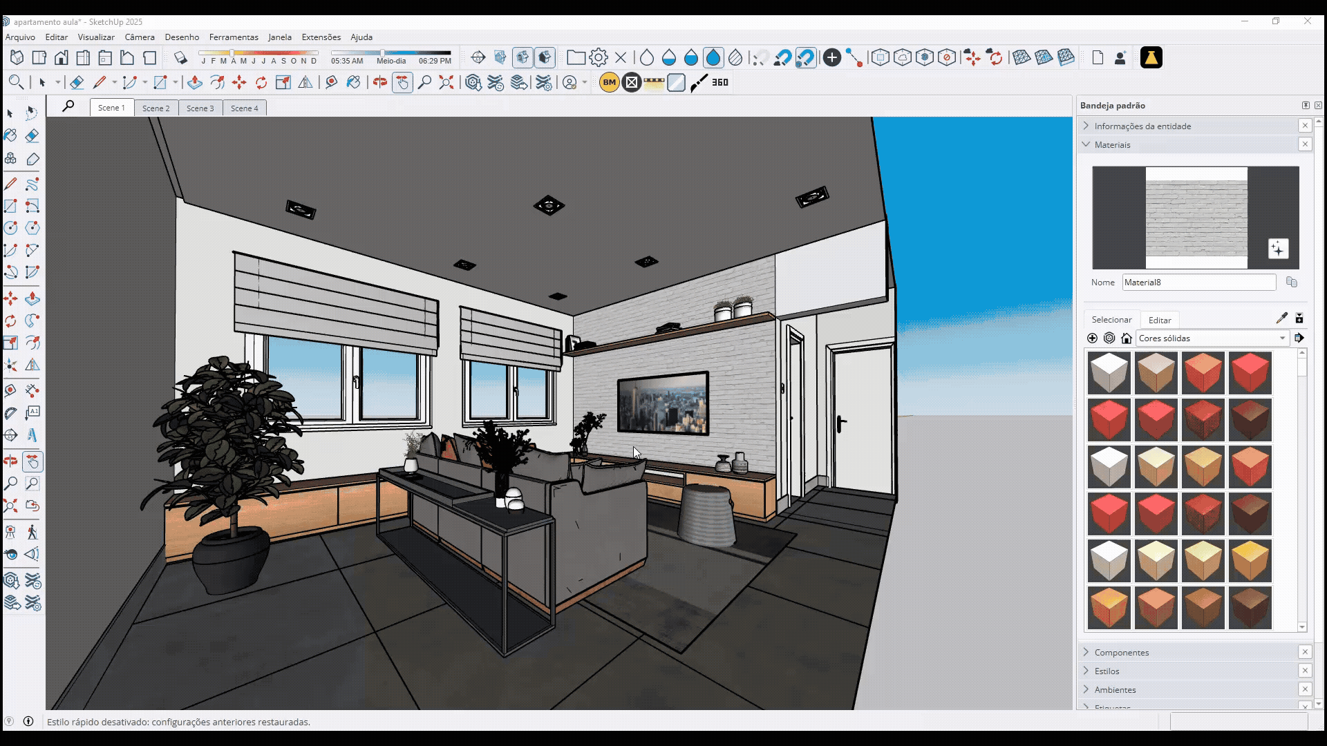Toggle the first highlighted house shadow button

coord(523,58)
